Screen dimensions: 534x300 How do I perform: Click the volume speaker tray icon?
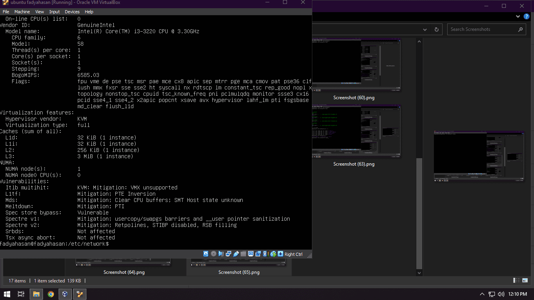[x=501, y=294]
